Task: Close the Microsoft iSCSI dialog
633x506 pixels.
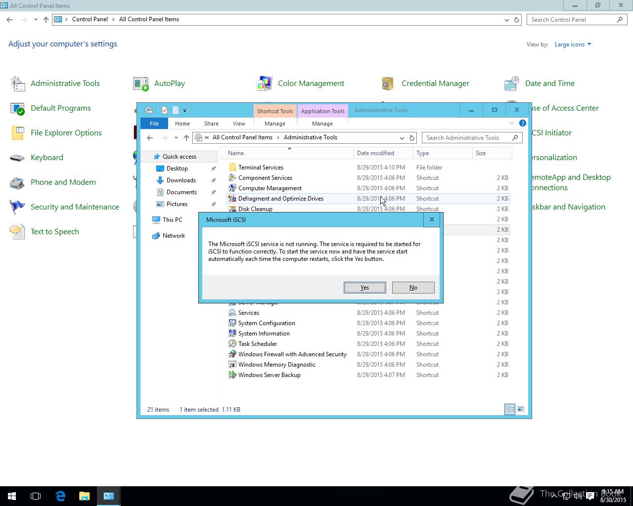Action: pyautogui.click(x=432, y=219)
